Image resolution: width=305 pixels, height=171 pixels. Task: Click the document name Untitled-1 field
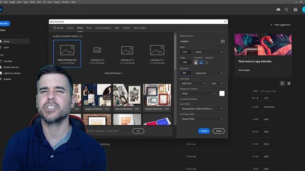pyautogui.click(x=200, y=41)
